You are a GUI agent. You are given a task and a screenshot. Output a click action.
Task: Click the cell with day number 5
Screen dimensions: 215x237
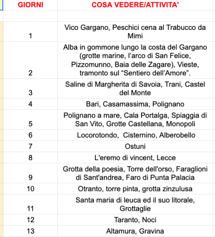pos(30,119)
